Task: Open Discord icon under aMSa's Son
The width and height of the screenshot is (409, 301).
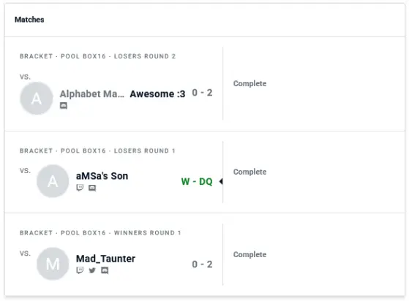Action: pos(92,188)
